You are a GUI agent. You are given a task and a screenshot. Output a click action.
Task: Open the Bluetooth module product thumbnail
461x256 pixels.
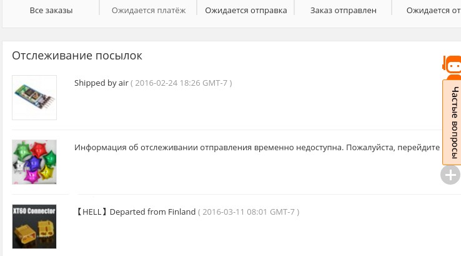click(34, 98)
